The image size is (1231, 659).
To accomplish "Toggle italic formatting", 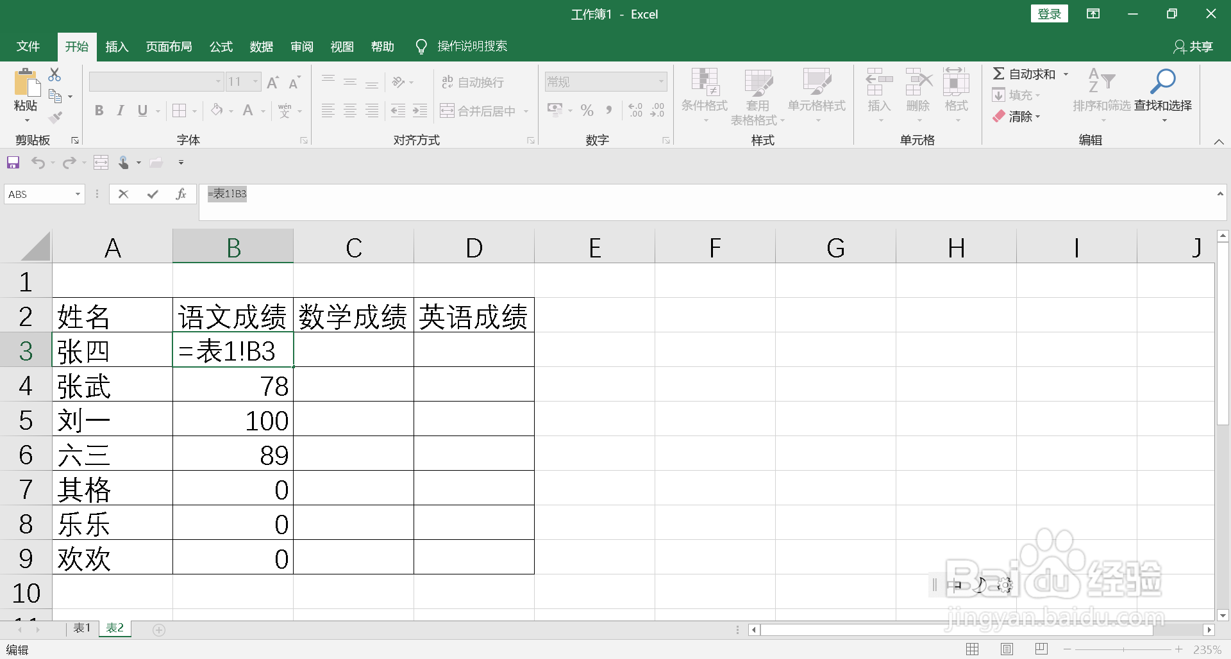I will (120, 110).
